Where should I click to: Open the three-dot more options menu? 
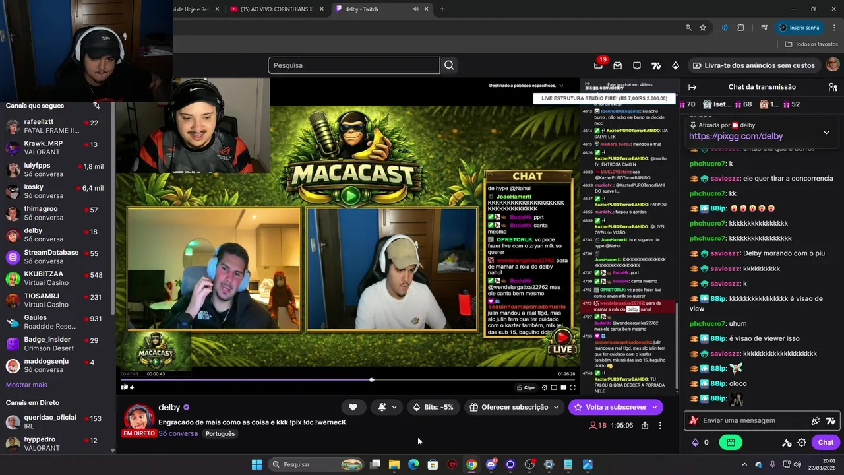pyautogui.click(x=660, y=426)
